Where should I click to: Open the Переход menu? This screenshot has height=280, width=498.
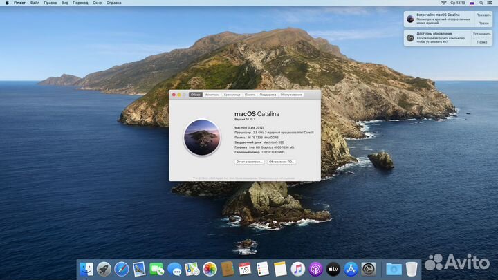tap(80, 3)
